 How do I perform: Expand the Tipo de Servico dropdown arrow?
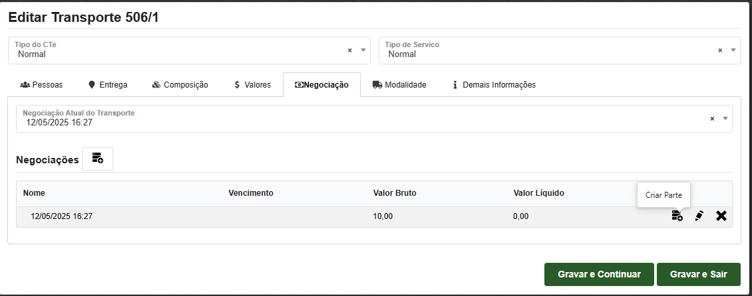click(x=733, y=50)
